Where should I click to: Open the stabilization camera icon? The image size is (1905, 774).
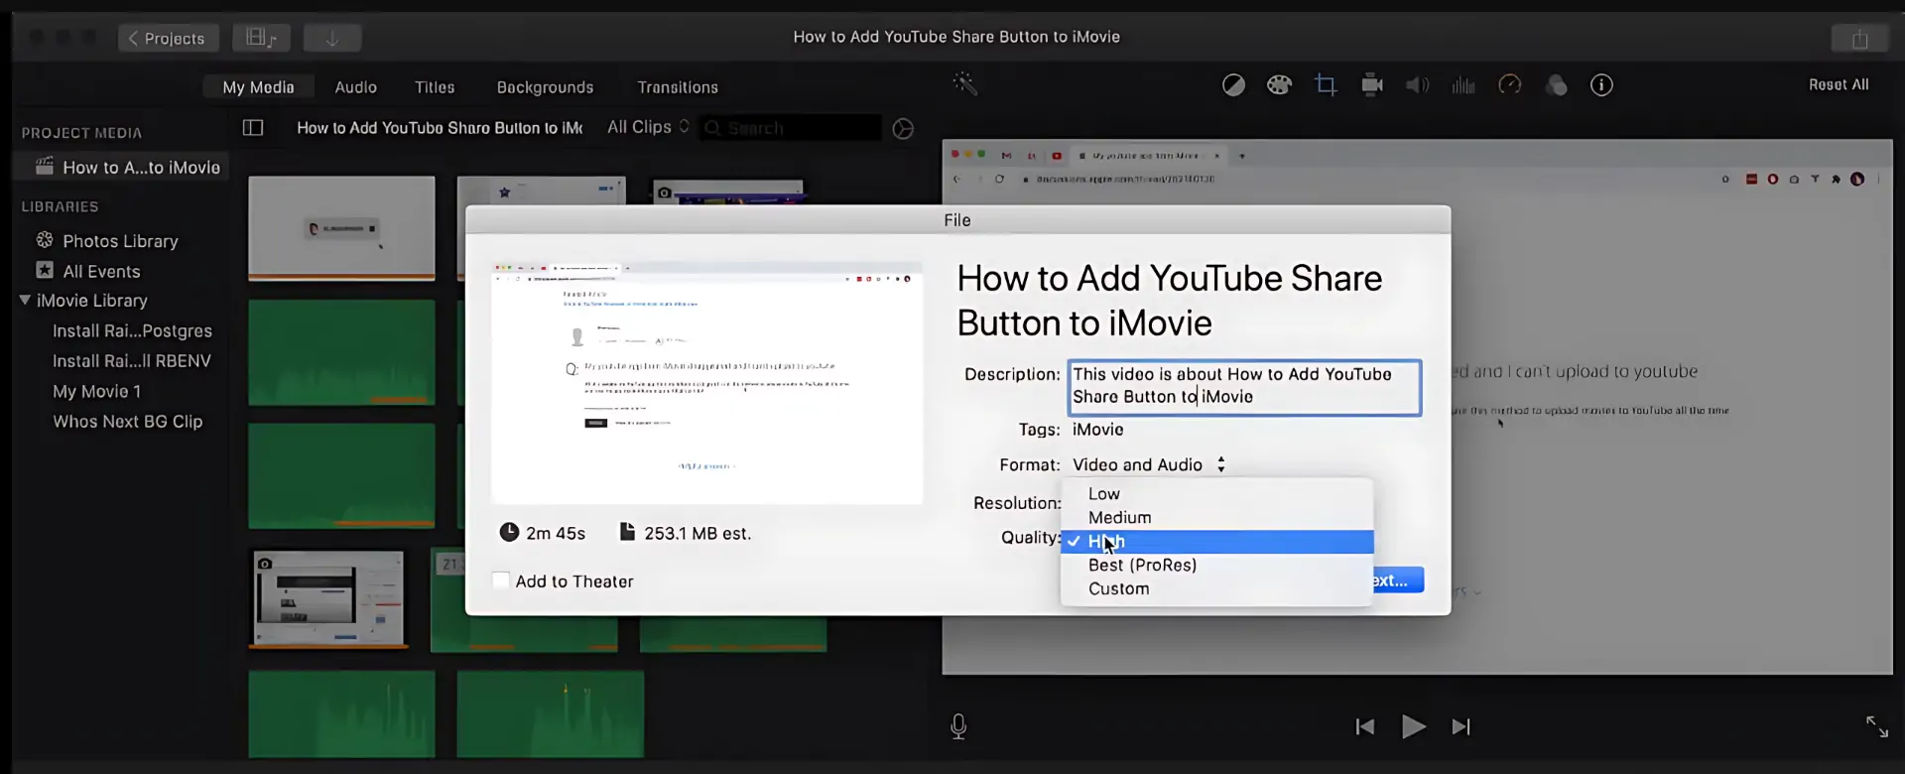tap(1372, 85)
